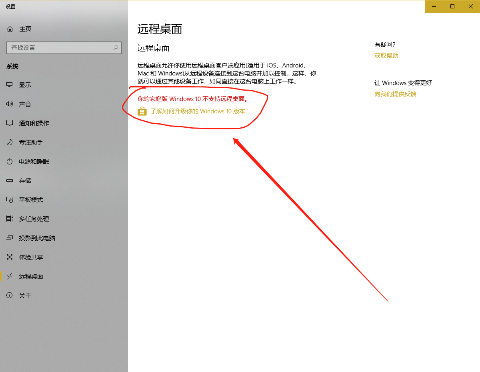Click the 有疑问? heading
This screenshot has width=480, height=372.
[385, 45]
